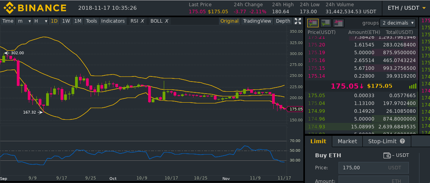
Task: Toggle fullscreen chart with expand icon
Action: 298,21
